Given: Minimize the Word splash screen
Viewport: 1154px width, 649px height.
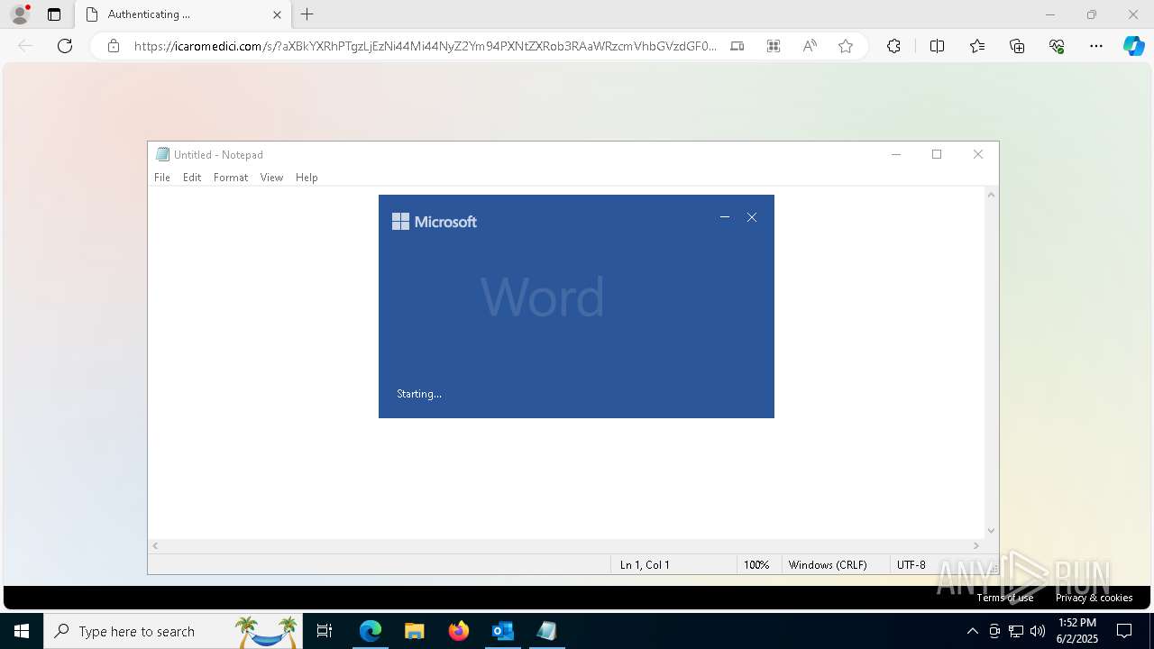Looking at the screenshot, I should tap(724, 217).
